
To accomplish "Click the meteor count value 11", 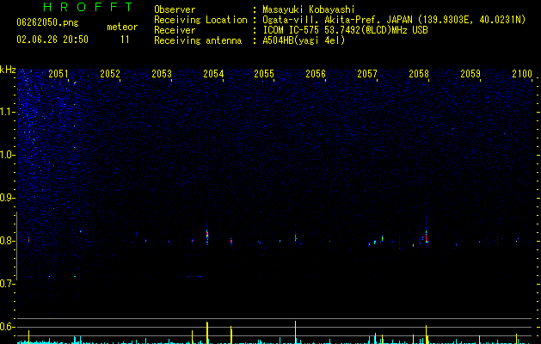I will [125, 40].
